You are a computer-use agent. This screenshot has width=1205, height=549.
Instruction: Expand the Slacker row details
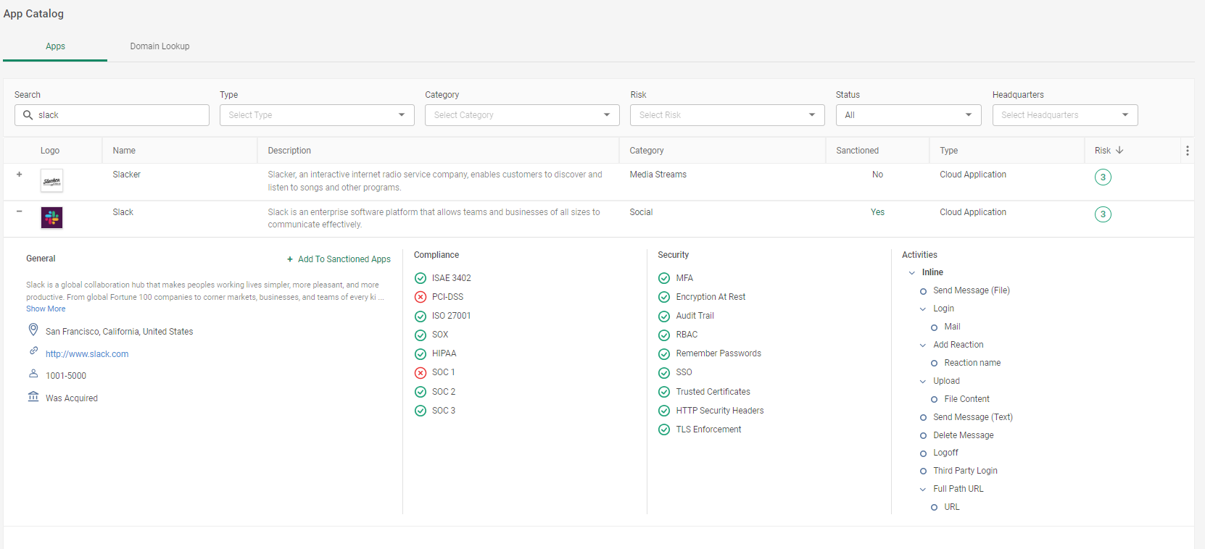tap(20, 175)
